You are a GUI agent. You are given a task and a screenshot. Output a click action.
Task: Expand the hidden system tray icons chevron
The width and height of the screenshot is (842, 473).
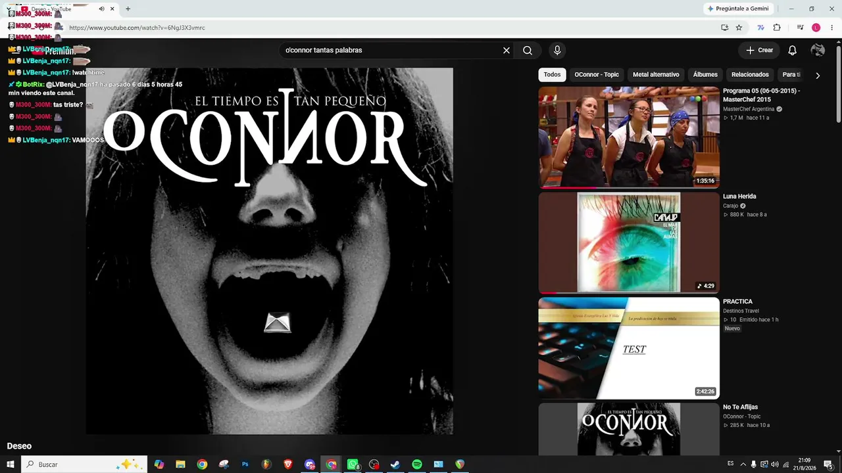(x=743, y=464)
